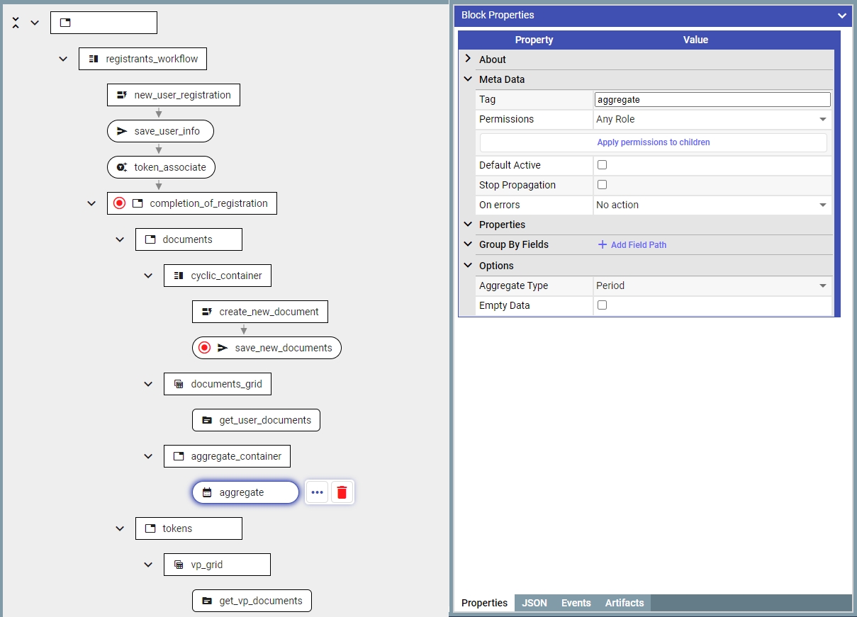Click the folder icon on get_vp_documents

click(207, 601)
